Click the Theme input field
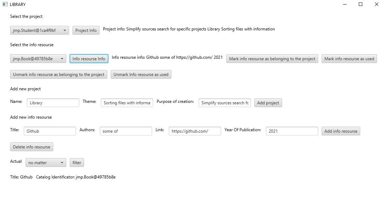Viewport: 384px width, 218px height. 127,103
